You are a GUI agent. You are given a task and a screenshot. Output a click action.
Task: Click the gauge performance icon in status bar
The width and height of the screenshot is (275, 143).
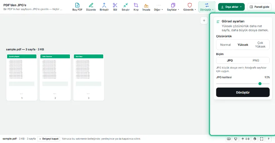tap(255, 139)
